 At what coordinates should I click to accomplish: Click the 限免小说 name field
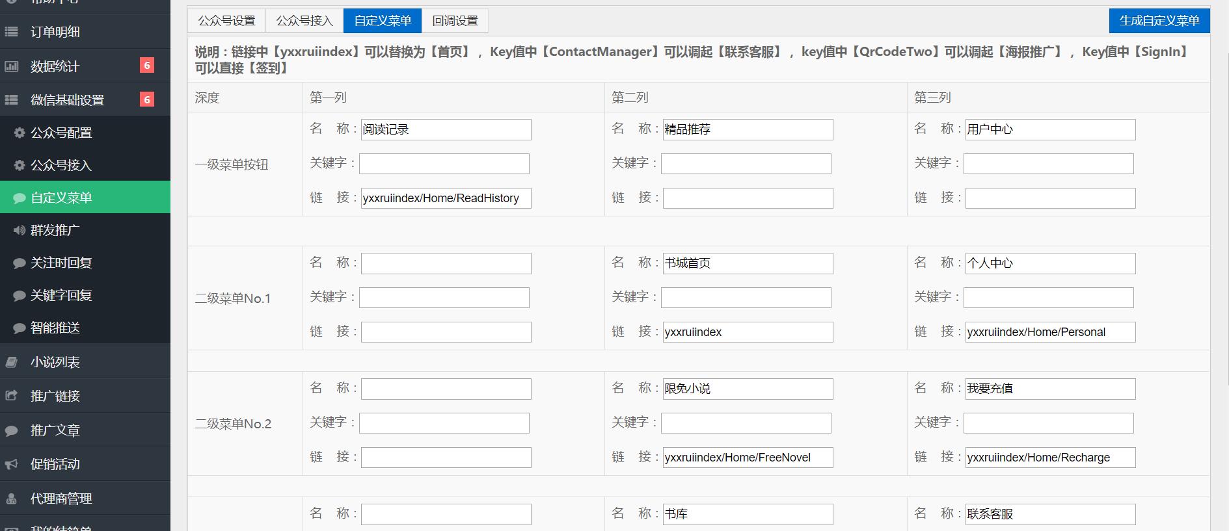click(x=748, y=389)
